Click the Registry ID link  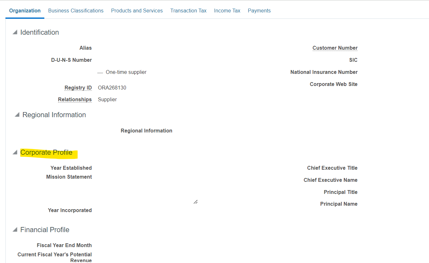pos(78,88)
